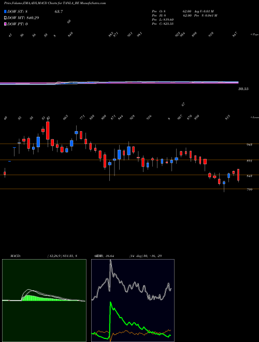Screen dimensions: 259x342
Task: Click the flat EMA line band
Action: (x=119, y=83)
